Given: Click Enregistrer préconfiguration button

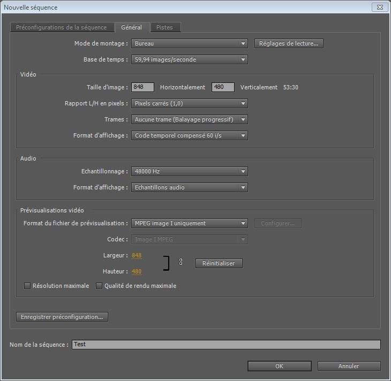Looking at the screenshot, I should (x=62, y=317).
